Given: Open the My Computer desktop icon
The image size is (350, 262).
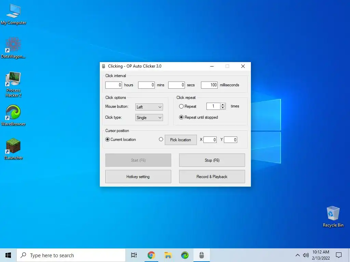Looking at the screenshot, I should [x=13, y=14].
